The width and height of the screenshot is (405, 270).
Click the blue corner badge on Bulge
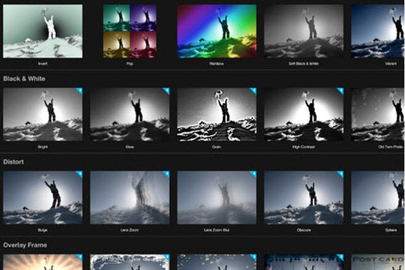point(80,174)
